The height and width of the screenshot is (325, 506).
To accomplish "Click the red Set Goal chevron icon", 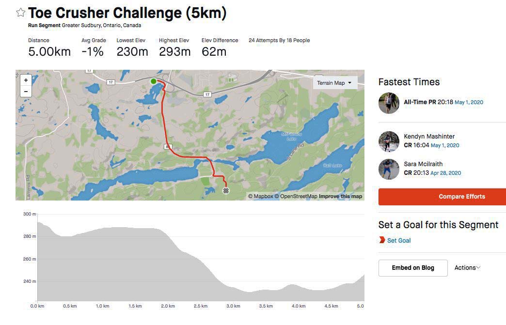I will [382, 240].
